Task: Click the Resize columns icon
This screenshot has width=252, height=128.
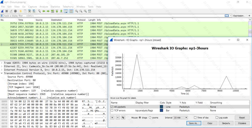Action: [x=90, y=11]
